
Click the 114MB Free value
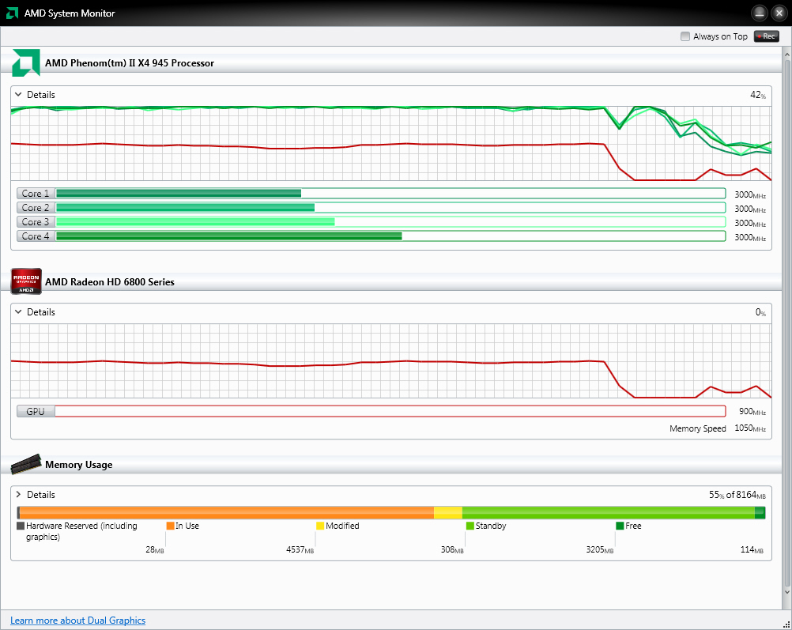tap(752, 549)
